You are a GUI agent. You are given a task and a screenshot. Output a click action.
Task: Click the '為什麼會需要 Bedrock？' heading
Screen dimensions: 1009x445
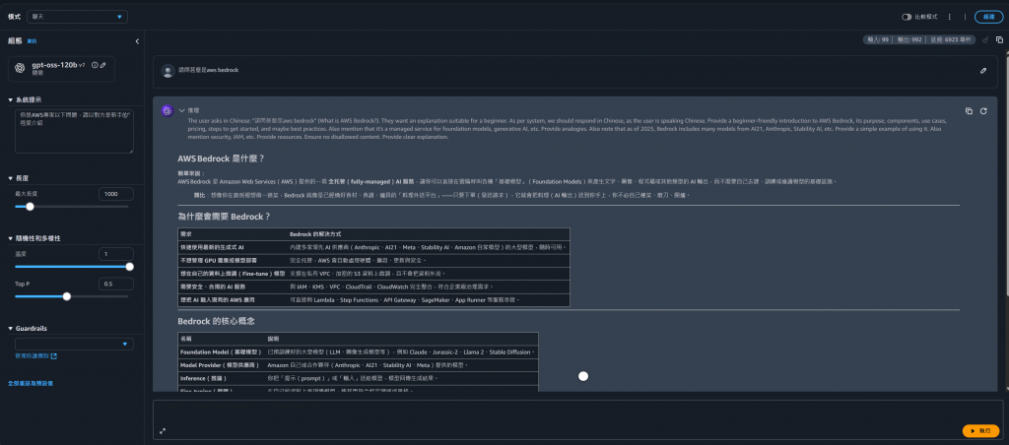click(224, 217)
